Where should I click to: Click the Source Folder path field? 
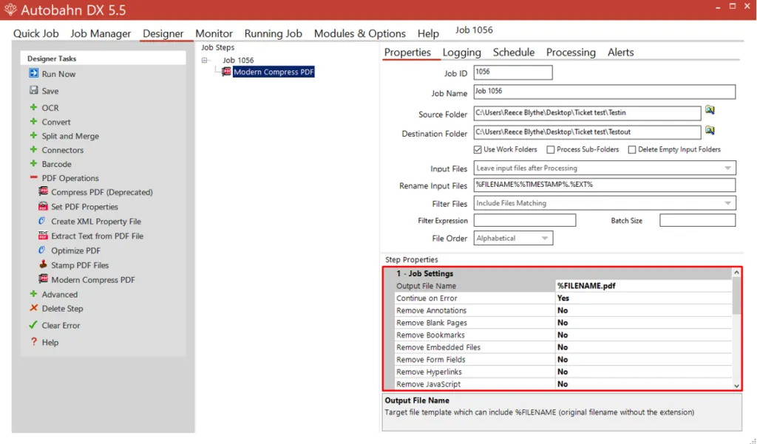coord(587,113)
